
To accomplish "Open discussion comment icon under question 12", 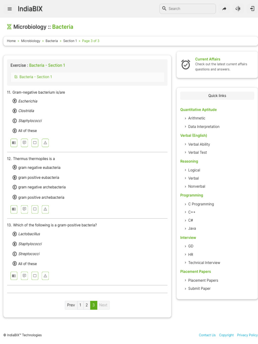I will (x=24, y=209).
